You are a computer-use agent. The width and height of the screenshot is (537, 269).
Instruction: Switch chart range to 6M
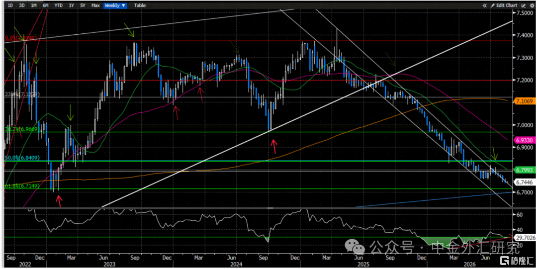pyautogui.click(x=45, y=5)
